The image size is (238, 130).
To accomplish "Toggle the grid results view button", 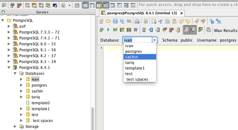I will (186, 30).
